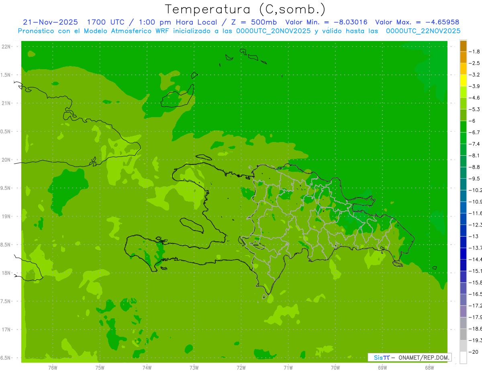482x373 pixels.
Task: Click the '74W' longitude label
Action: tap(147, 368)
